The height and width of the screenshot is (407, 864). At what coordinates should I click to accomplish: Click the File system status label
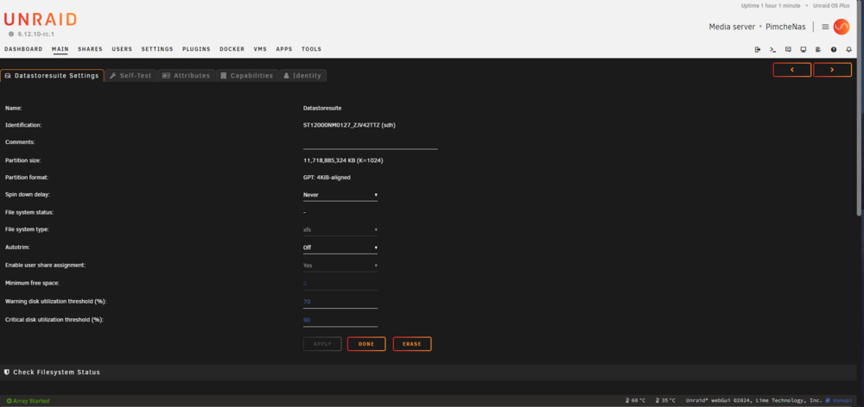click(29, 212)
